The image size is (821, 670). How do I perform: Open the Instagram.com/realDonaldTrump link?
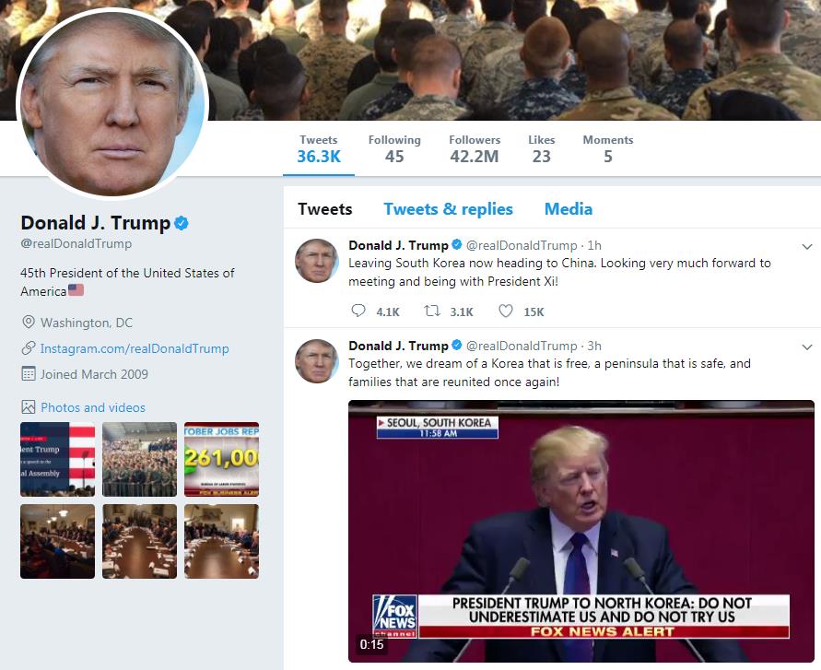coord(135,348)
